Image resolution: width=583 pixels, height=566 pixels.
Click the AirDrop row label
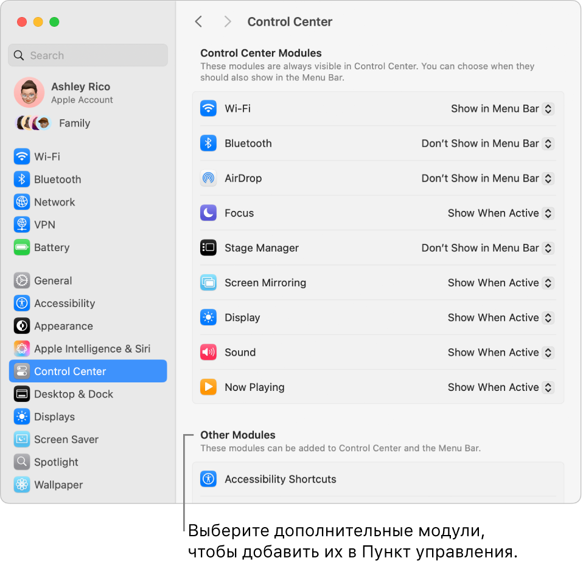coord(243,178)
